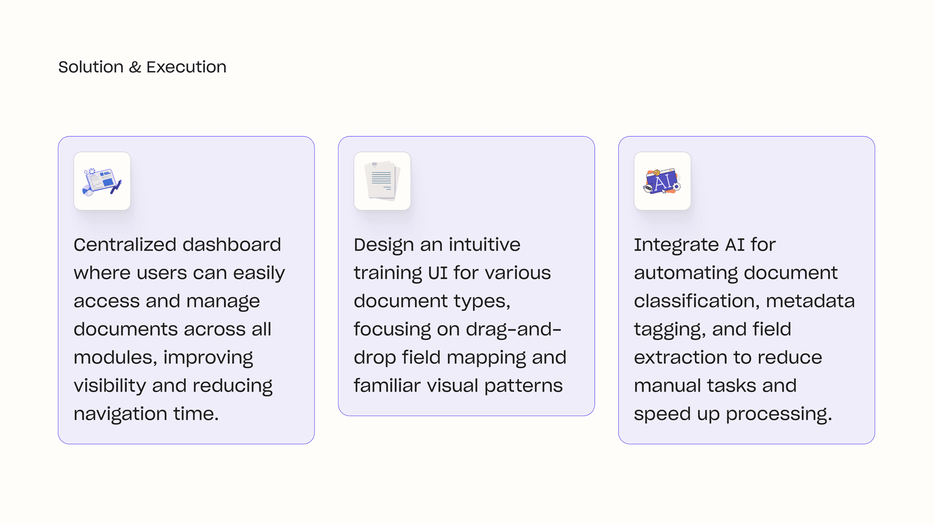Click the small gear above dashboard icon
Image resolution: width=934 pixels, height=525 pixels.
tap(92, 171)
